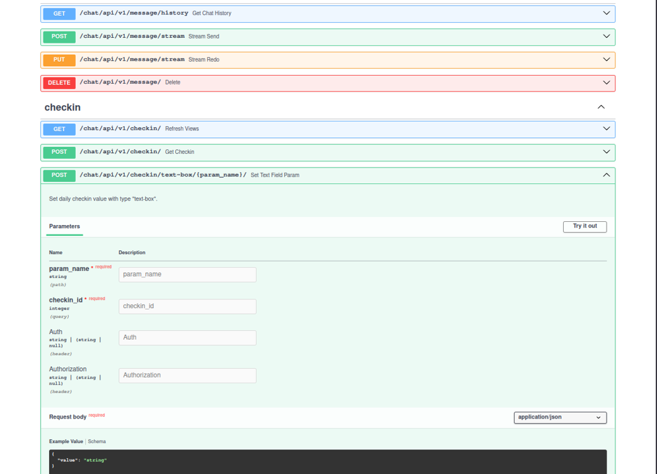Click the PUT badge for message/stream
Screen dimensions: 657x474
[x=59, y=59]
